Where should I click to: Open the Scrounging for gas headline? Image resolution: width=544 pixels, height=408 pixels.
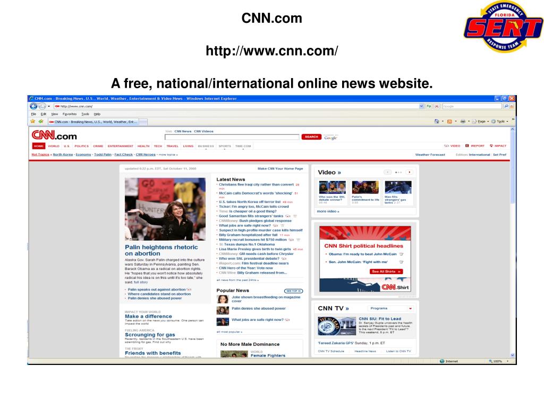(x=150, y=335)
